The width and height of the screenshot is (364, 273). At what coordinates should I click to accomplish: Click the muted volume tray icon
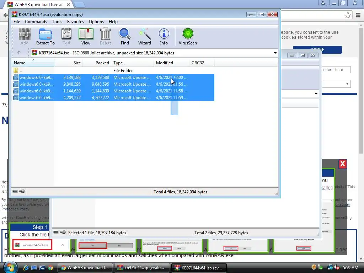tap(337, 267)
